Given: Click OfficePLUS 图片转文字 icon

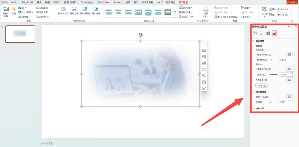Looking at the screenshot, I should tap(63, 9).
